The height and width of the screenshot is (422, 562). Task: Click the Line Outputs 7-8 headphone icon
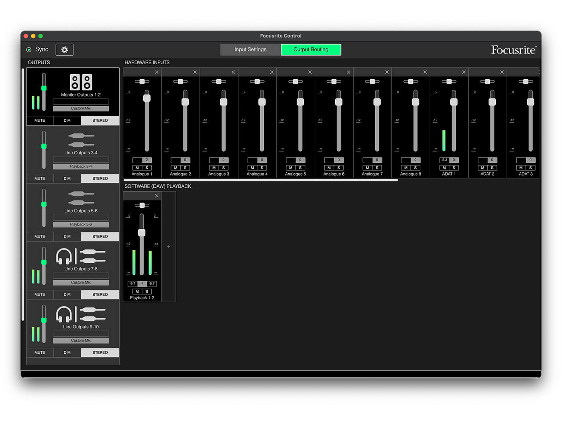pyautogui.click(x=64, y=256)
